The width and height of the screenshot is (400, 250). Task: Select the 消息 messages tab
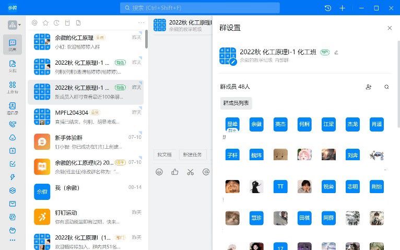coord(13,45)
